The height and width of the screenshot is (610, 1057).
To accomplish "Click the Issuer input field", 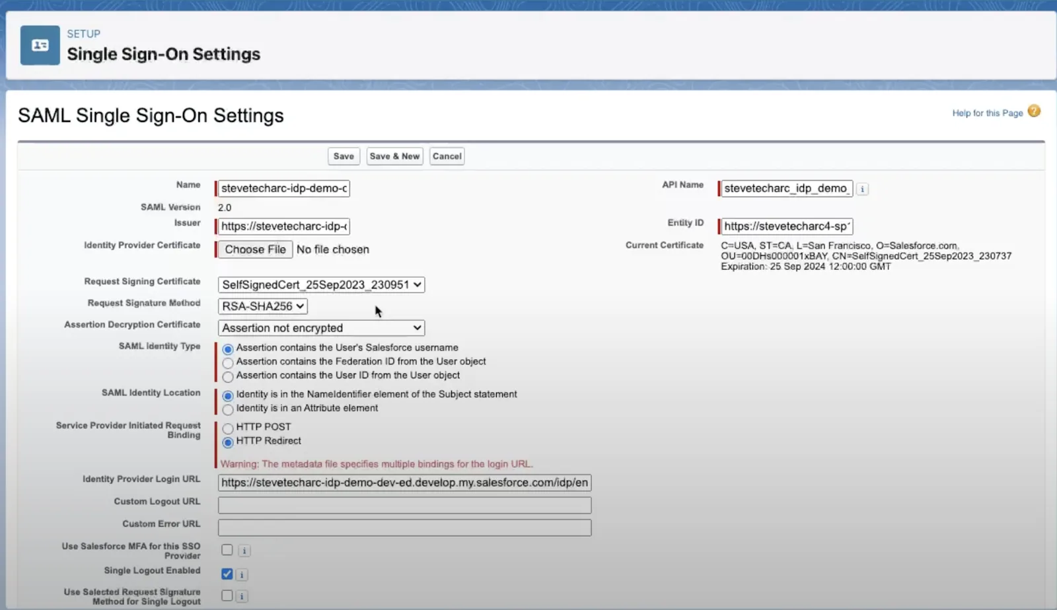I will (x=284, y=226).
